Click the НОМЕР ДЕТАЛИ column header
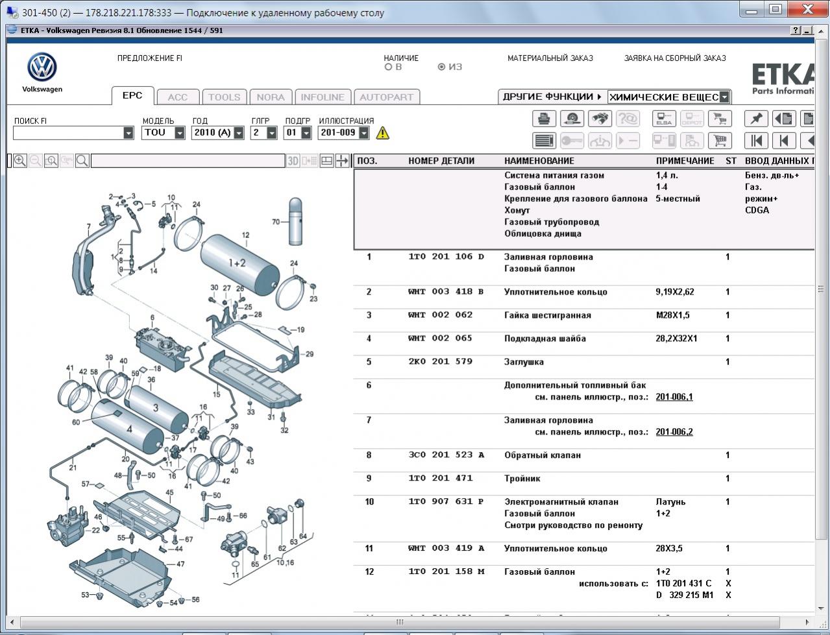Image resolution: width=830 pixels, height=635 pixels. tap(441, 161)
